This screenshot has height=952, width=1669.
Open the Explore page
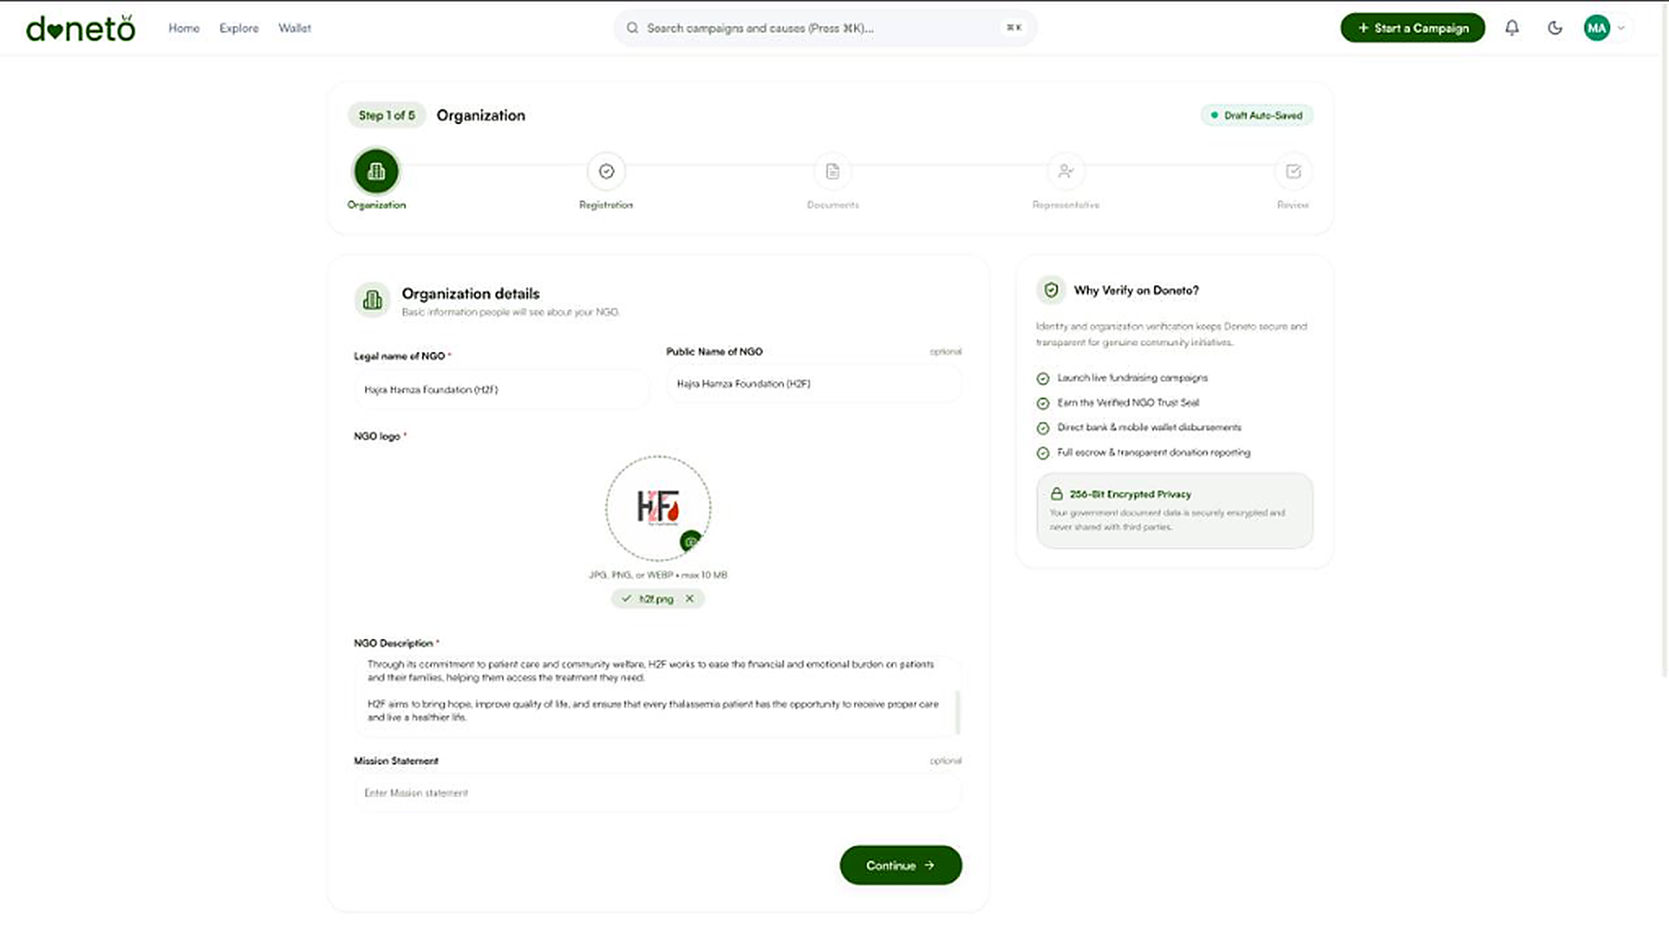point(239,28)
